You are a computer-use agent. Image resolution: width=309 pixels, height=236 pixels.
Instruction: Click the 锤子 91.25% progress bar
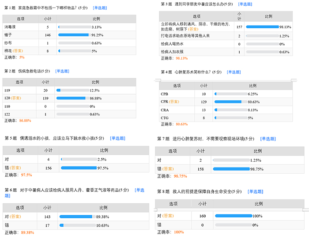coord(73,35)
